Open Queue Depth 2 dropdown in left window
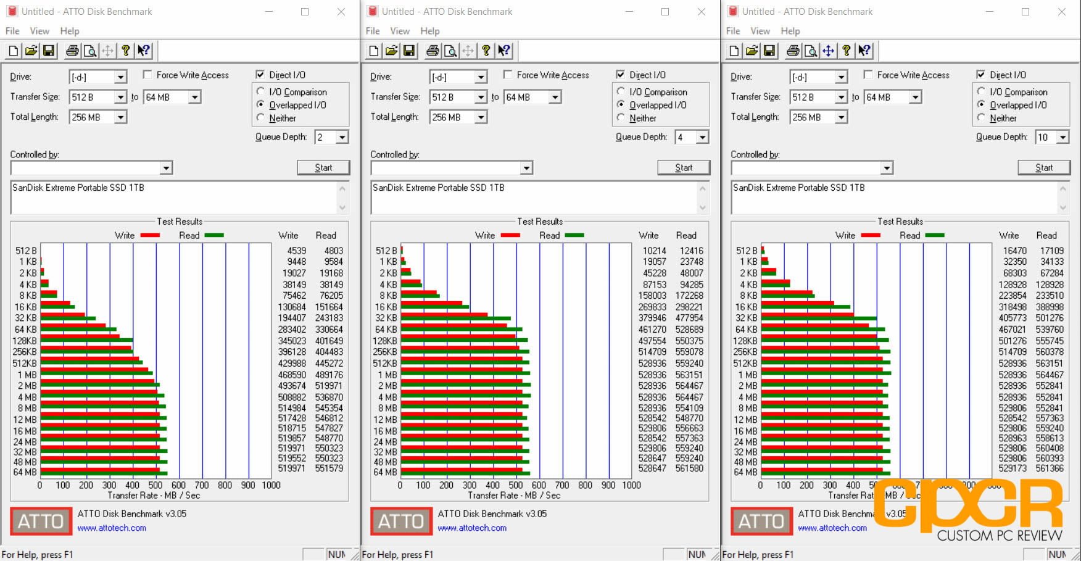The width and height of the screenshot is (1081, 561). 342,137
